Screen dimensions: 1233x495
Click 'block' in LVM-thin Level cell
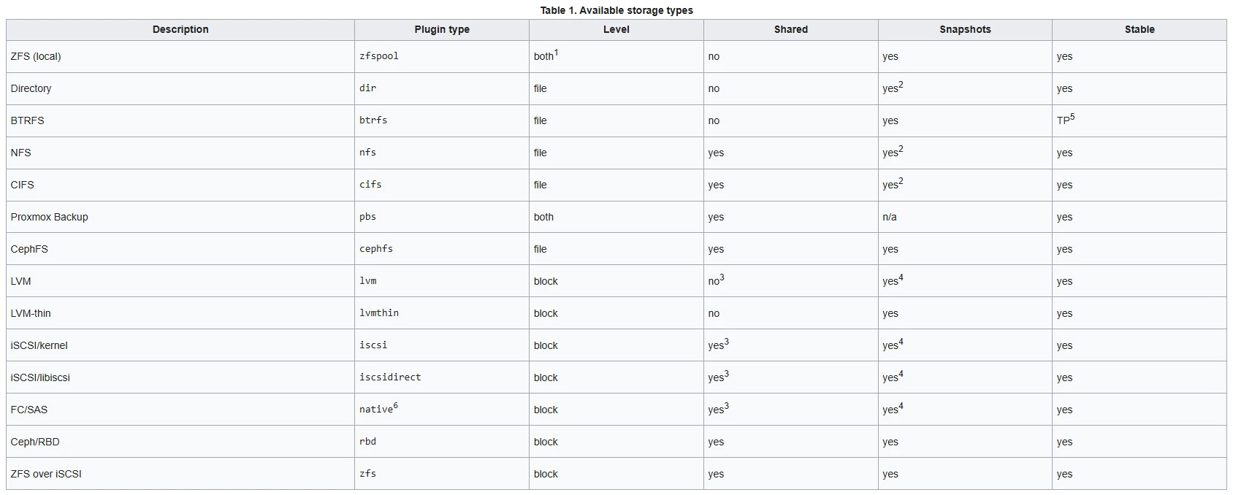tap(546, 313)
